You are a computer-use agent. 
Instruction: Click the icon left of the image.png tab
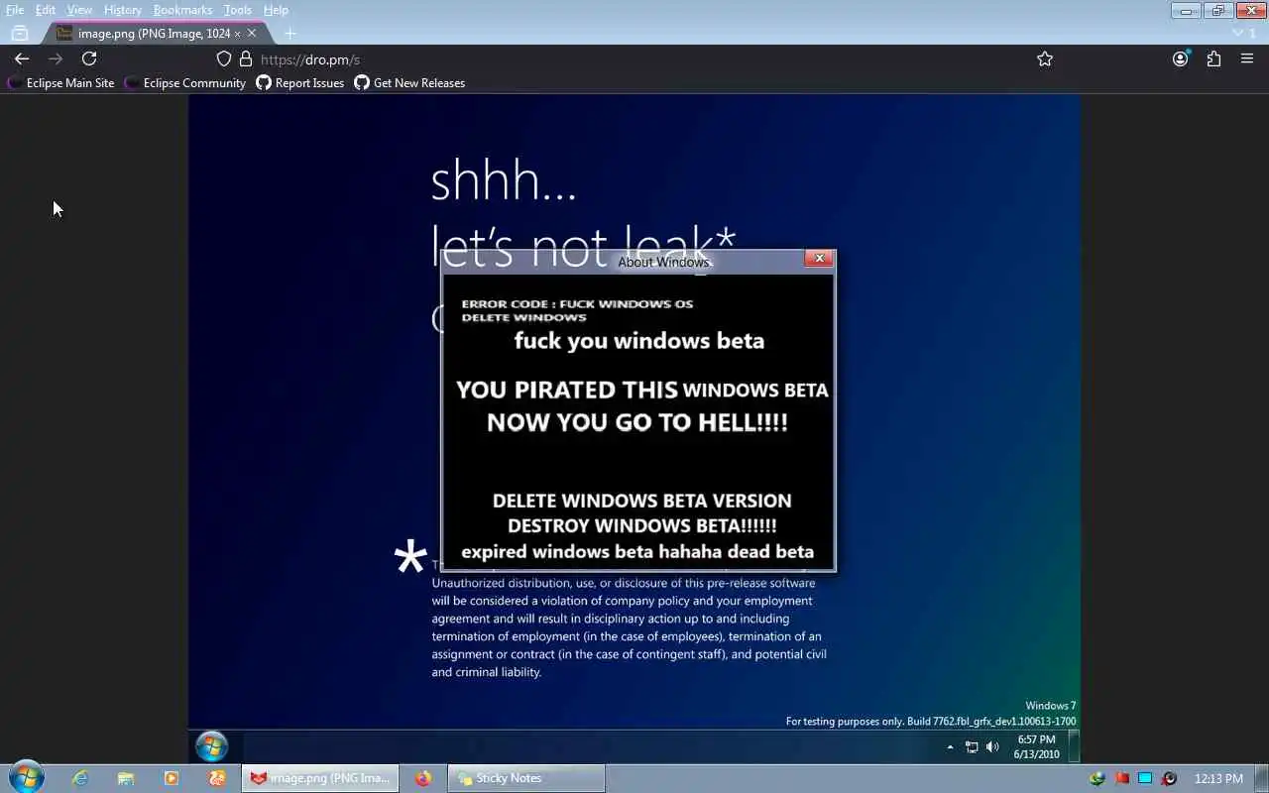pos(20,33)
